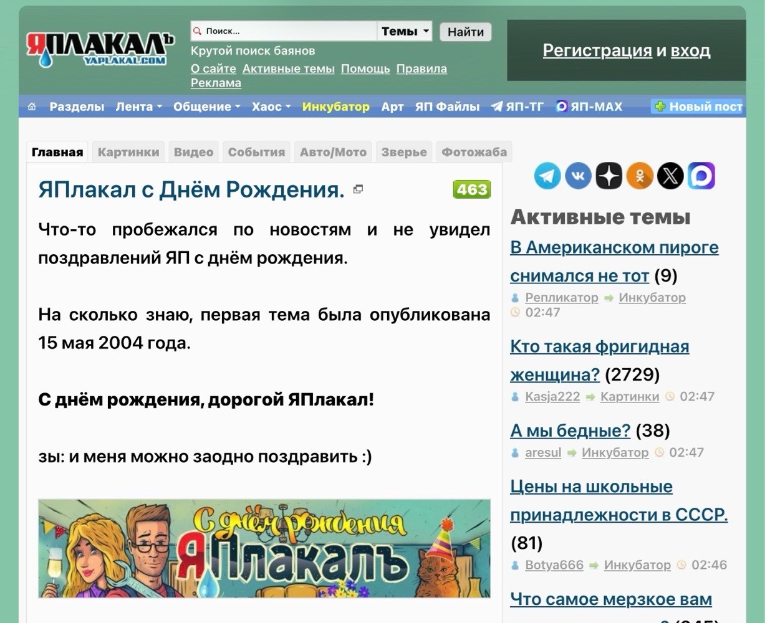Open the X (Twitter) social icon
This screenshot has height=623, width=765.
click(670, 176)
